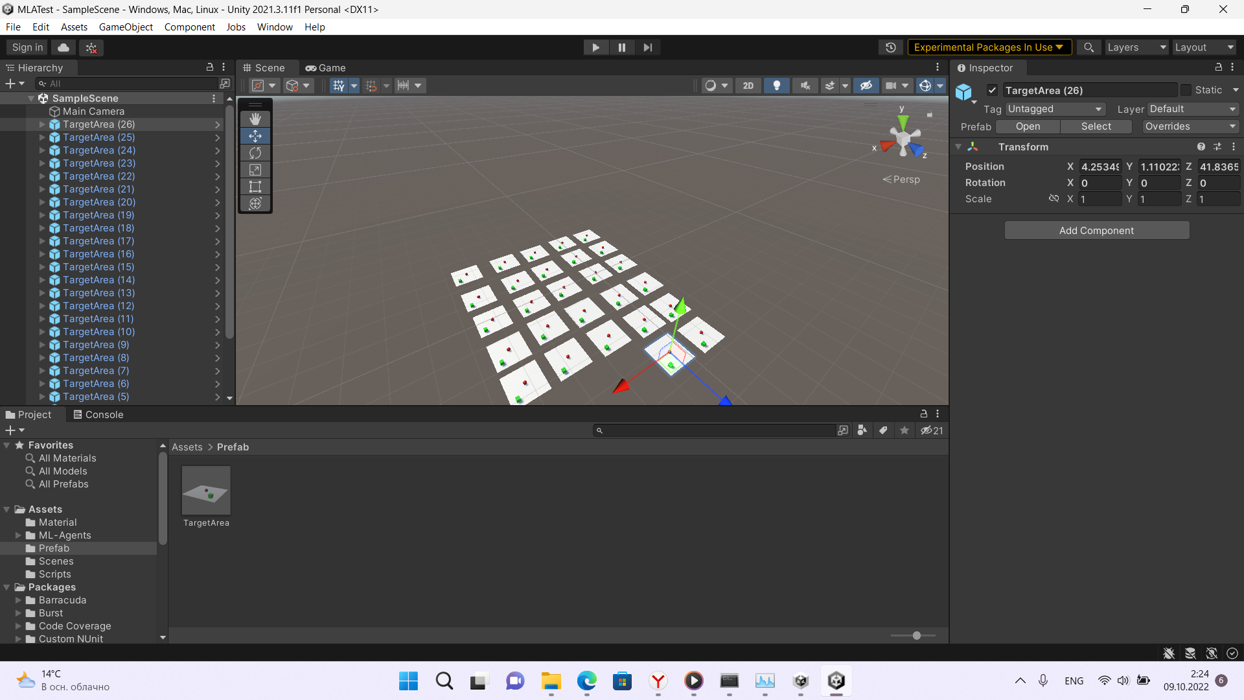Select the Rotate tool
The width and height of the screenshot is (1244, 700).
point(255,153)
